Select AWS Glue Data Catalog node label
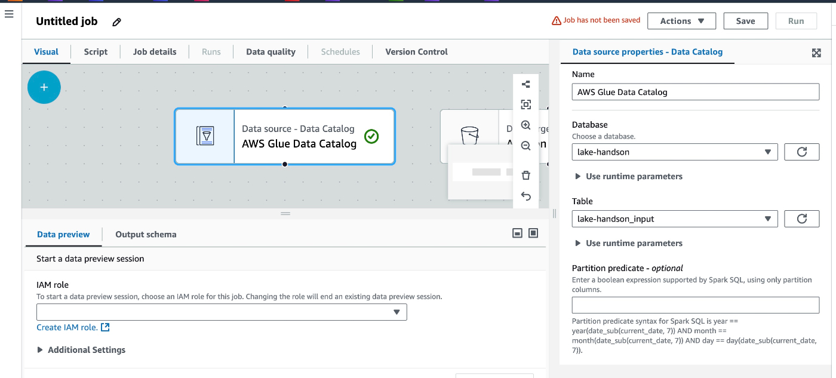 click(x=299, y=143)
